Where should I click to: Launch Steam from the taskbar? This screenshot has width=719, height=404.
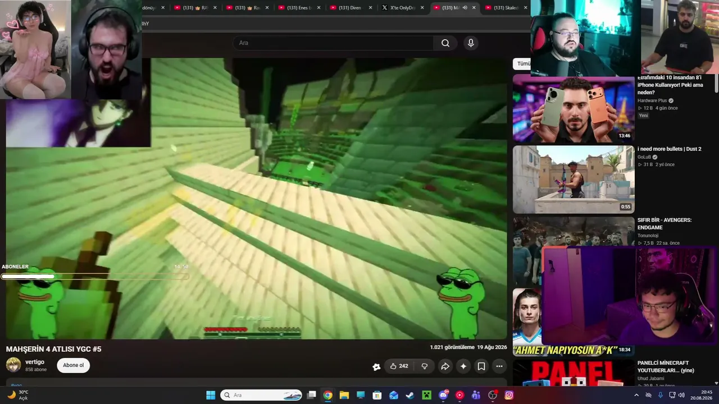click(410, 395)
